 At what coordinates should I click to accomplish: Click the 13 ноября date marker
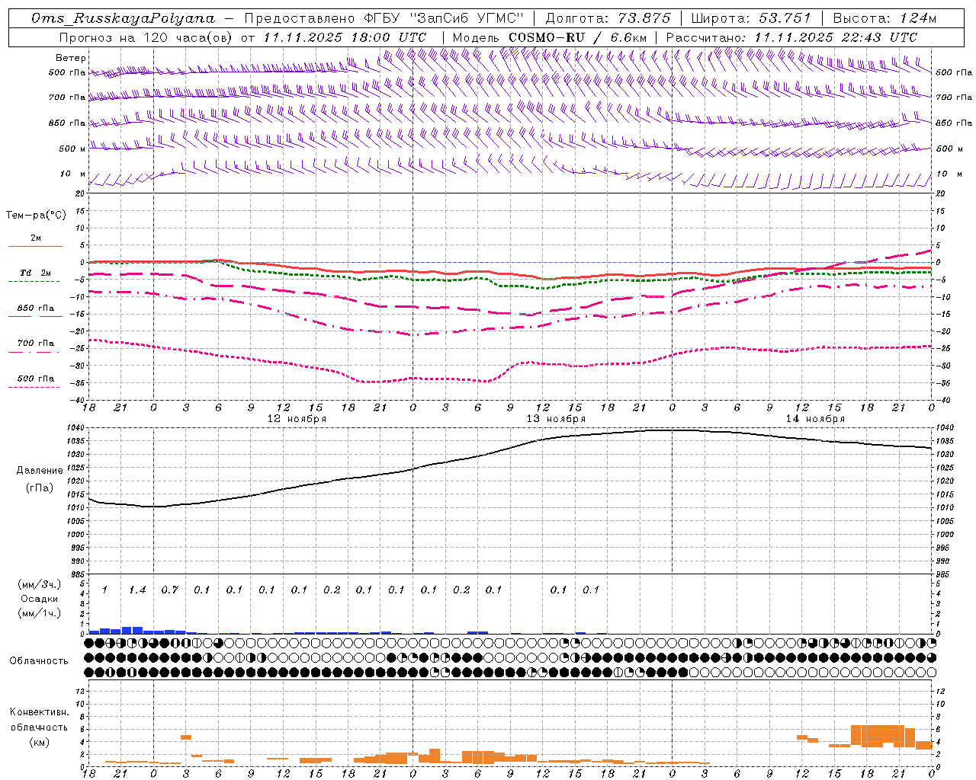556,419
